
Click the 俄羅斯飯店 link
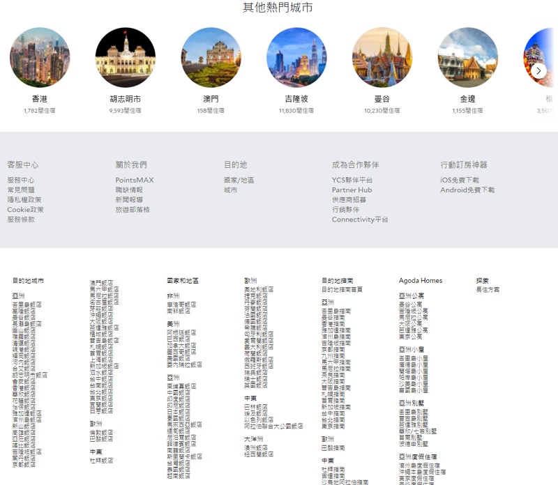tap(259, 360)
